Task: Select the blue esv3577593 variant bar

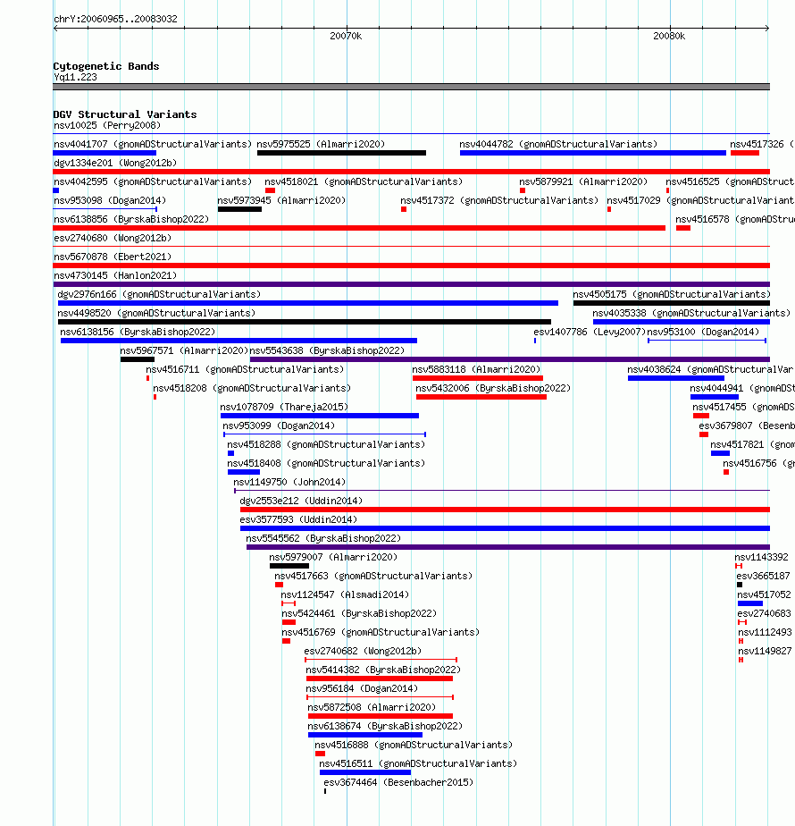Action: [x=505, y=528]
